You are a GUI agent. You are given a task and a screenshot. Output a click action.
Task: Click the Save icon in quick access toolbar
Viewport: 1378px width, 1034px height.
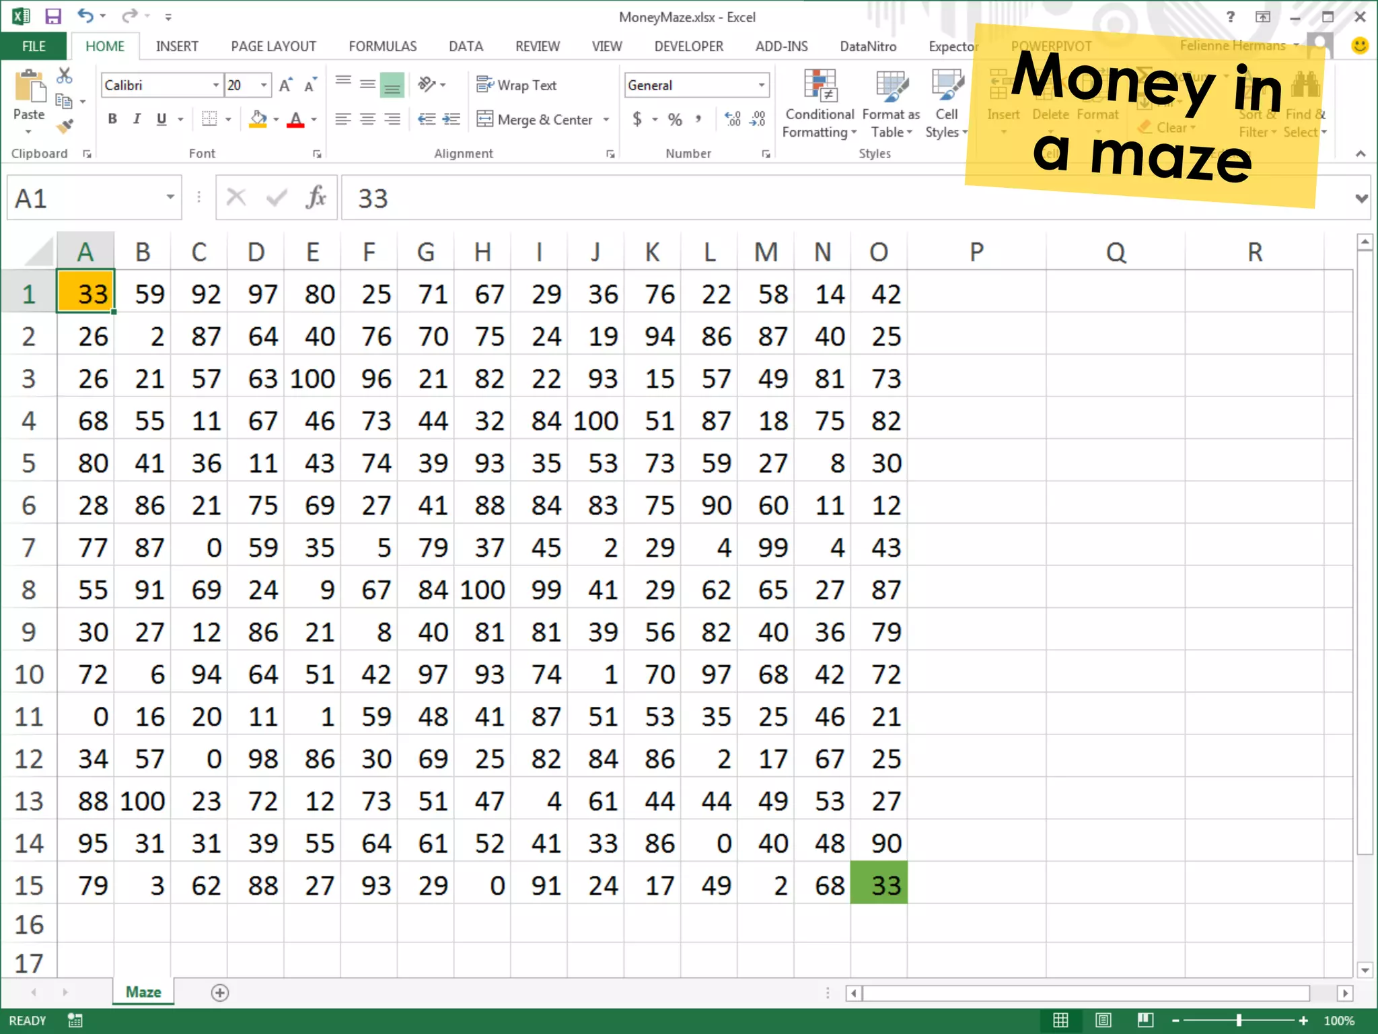tap(52, 16)
